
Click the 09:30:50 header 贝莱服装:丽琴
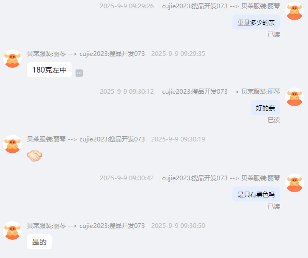tap(47, 225)
